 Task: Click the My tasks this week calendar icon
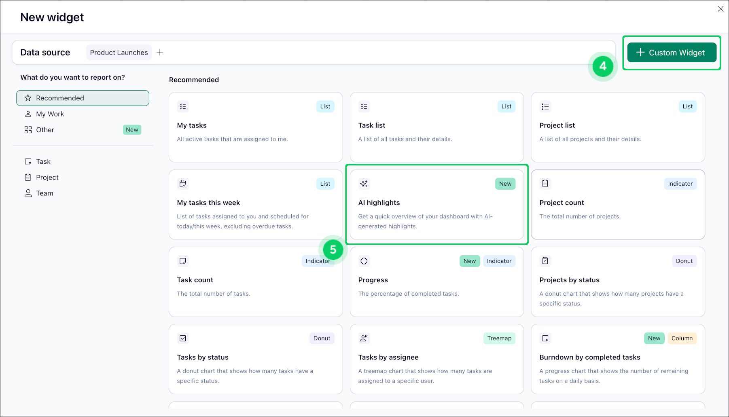tap(183, 184)
